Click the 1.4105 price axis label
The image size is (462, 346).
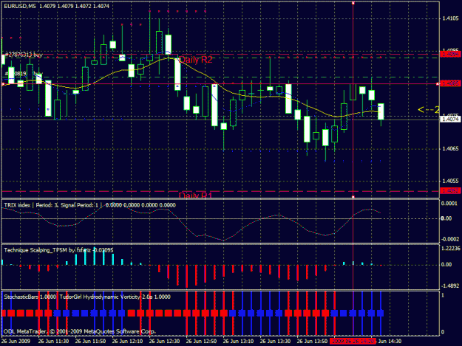[450, 18]
